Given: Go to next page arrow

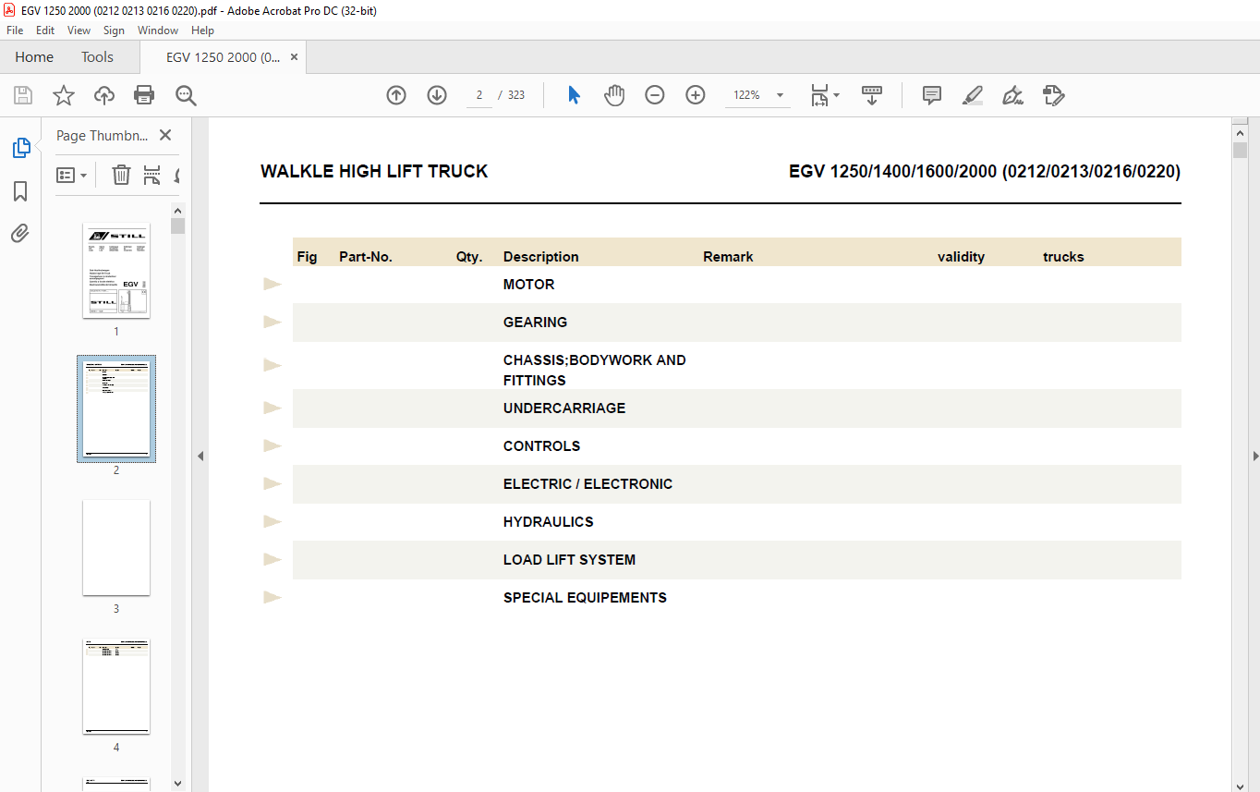Looking at the screenshot, I should point(437,95).
